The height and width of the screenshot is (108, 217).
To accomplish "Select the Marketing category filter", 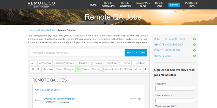I will [48, 69].
